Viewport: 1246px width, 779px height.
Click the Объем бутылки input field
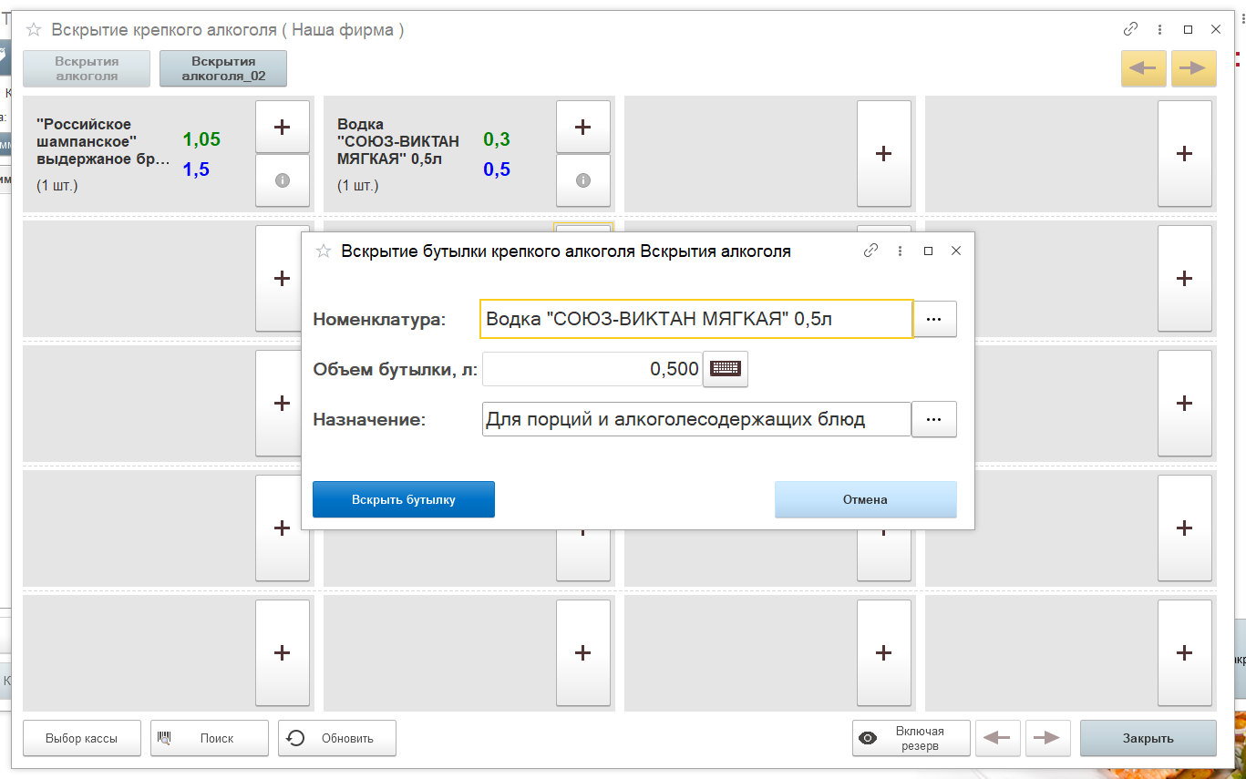[592, 369]
